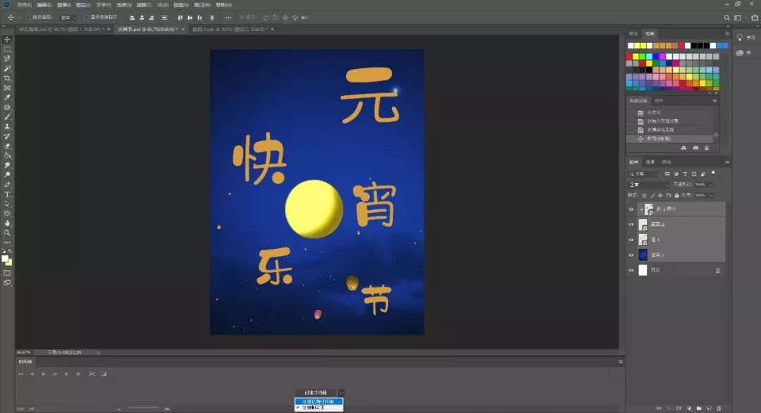Open the layer filter type dropdown

[643, 174]
